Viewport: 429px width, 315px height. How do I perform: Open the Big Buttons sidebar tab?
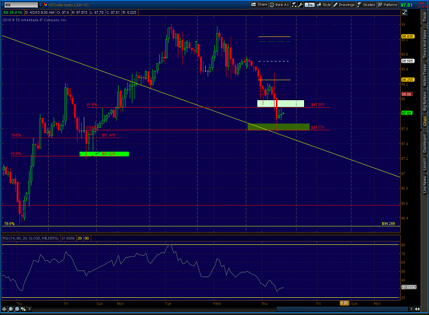425,102
